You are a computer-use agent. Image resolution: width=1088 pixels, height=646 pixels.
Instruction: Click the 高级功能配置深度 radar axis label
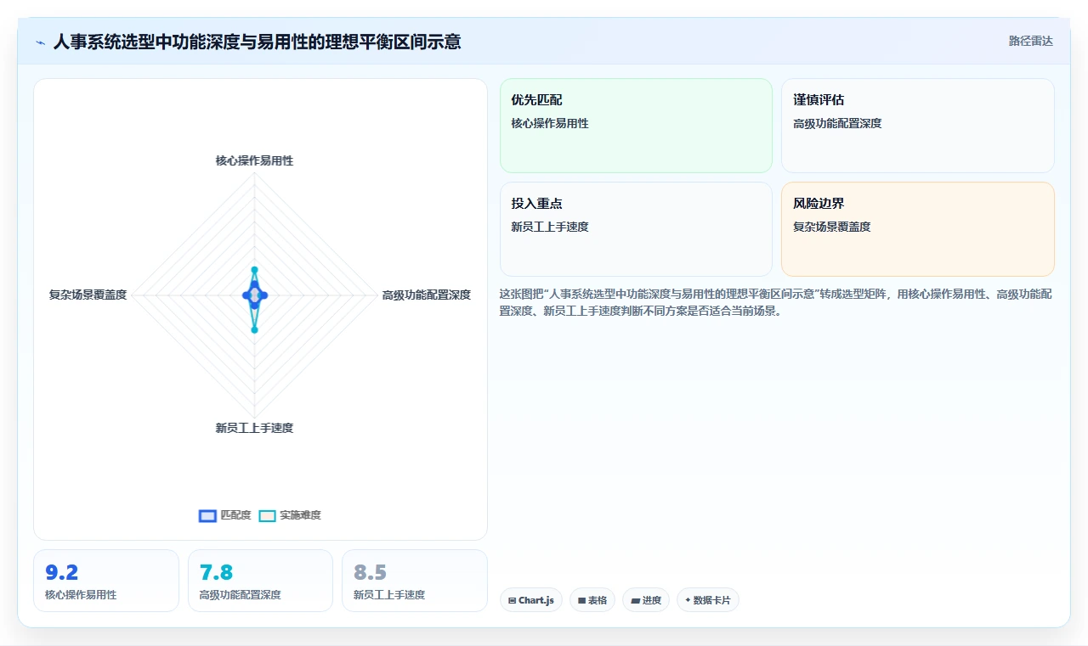(x=426, y=295)
